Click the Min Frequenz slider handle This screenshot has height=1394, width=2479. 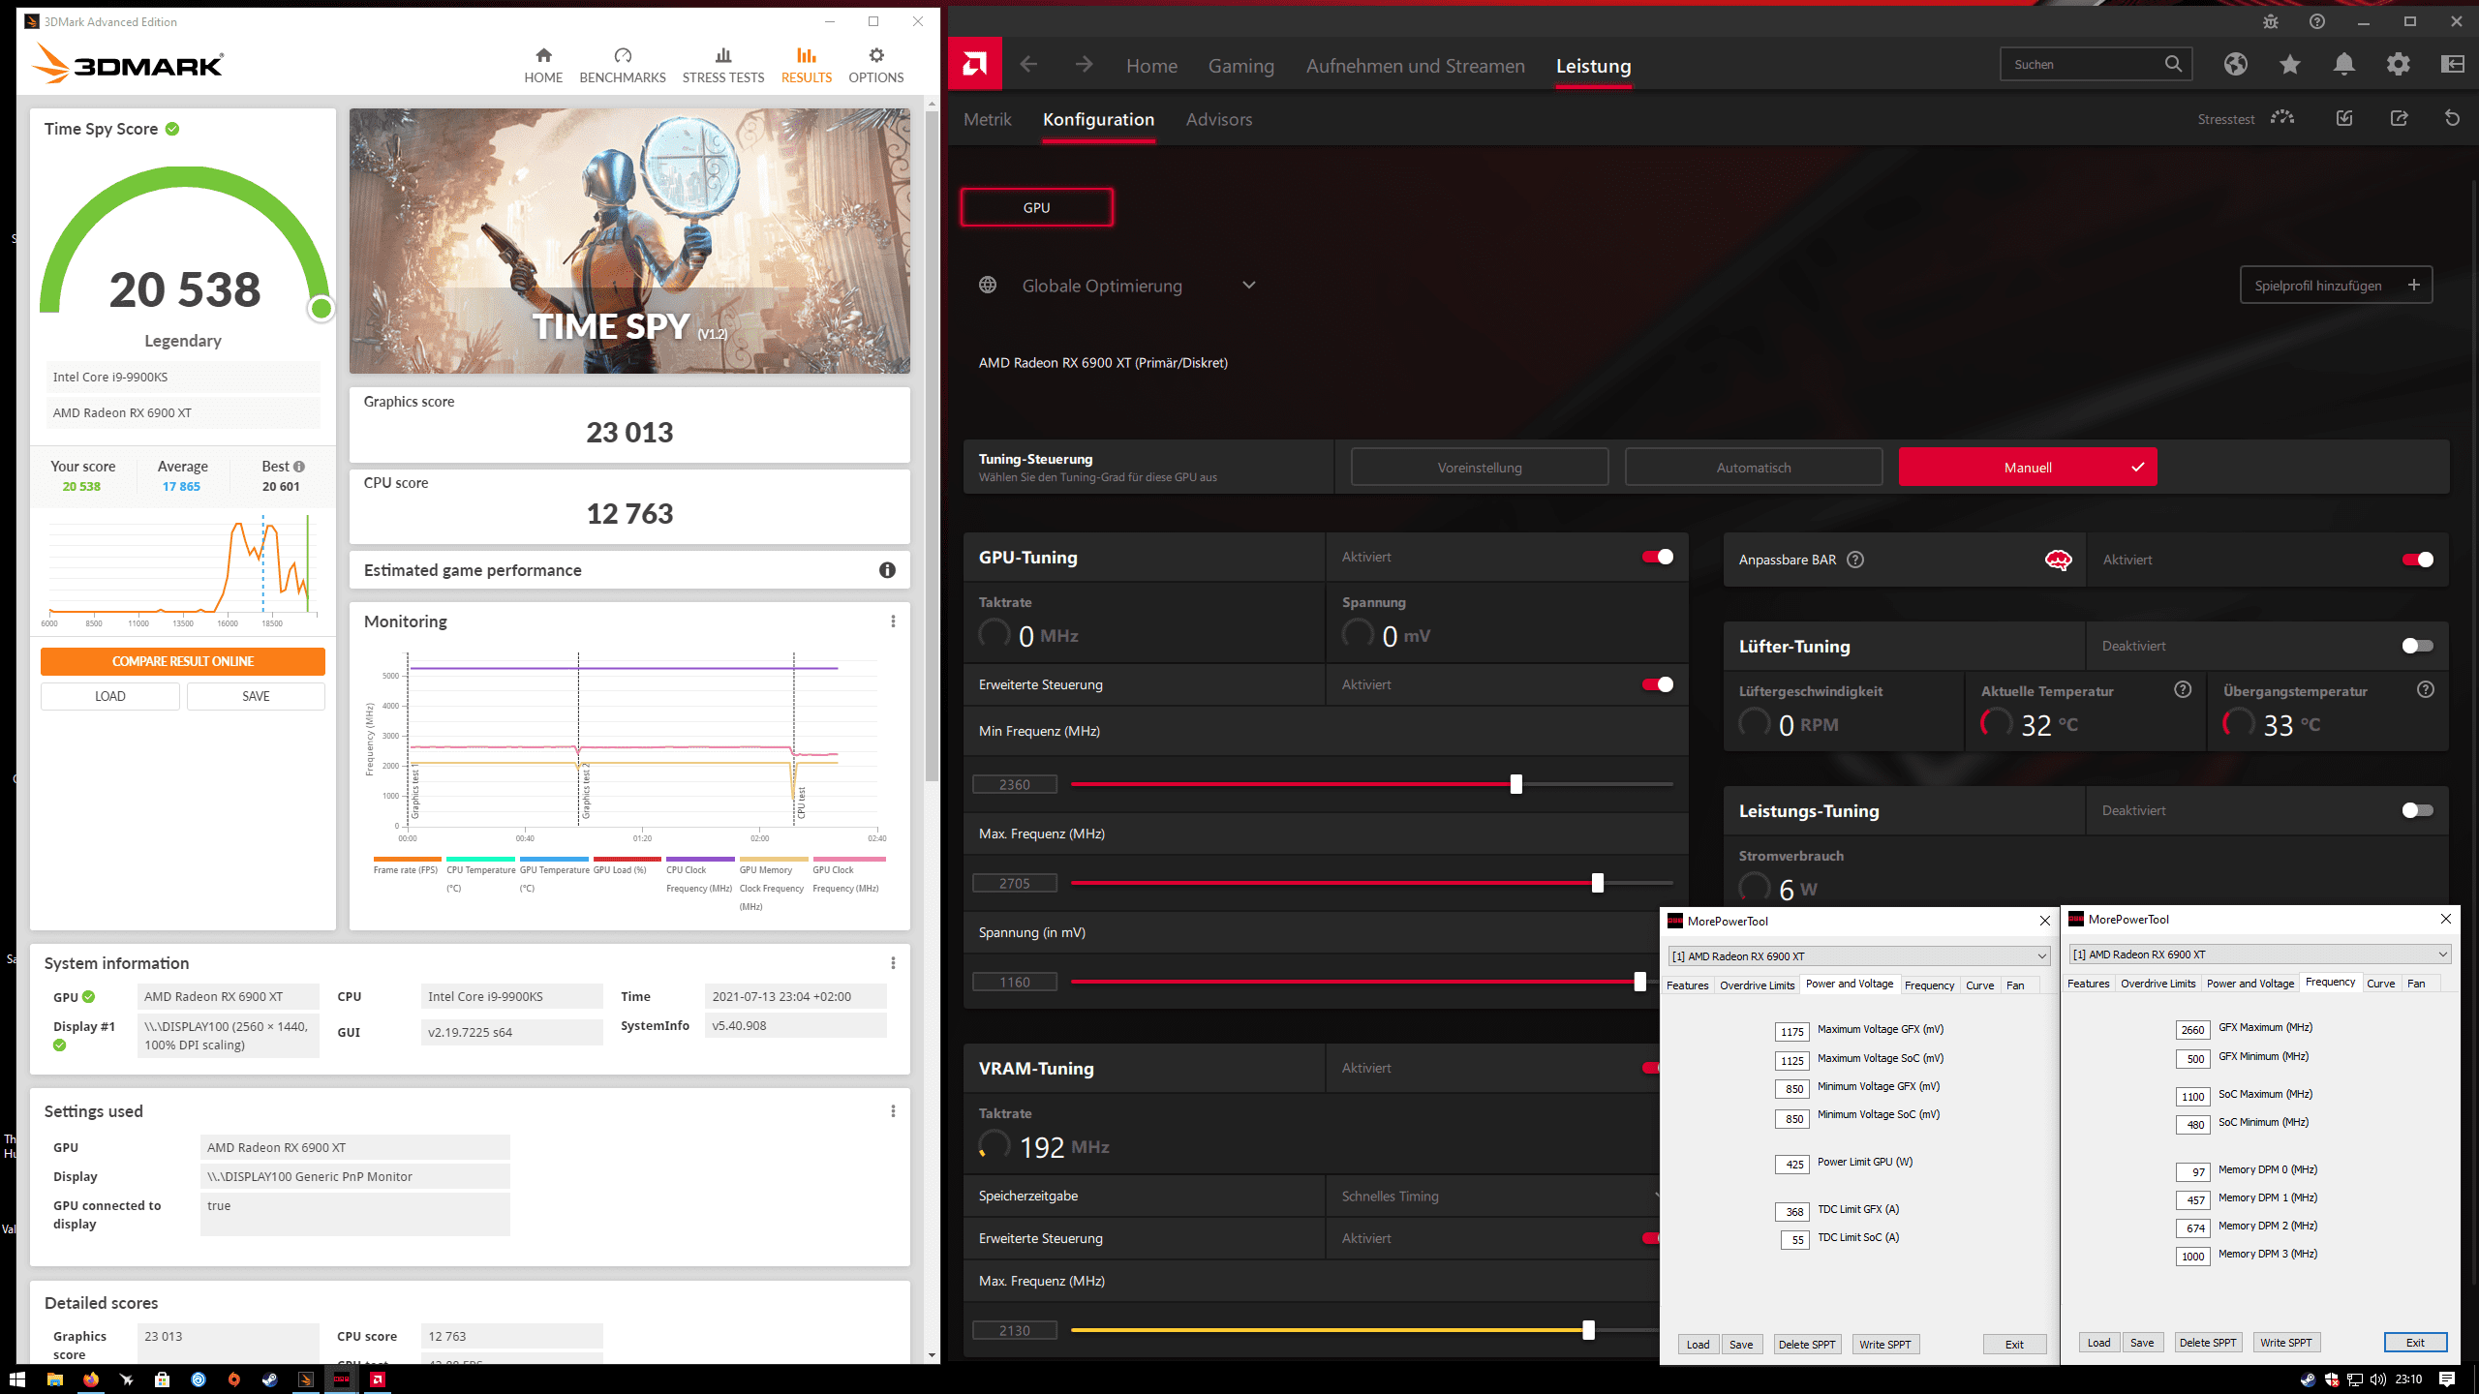click(1515, 784)
